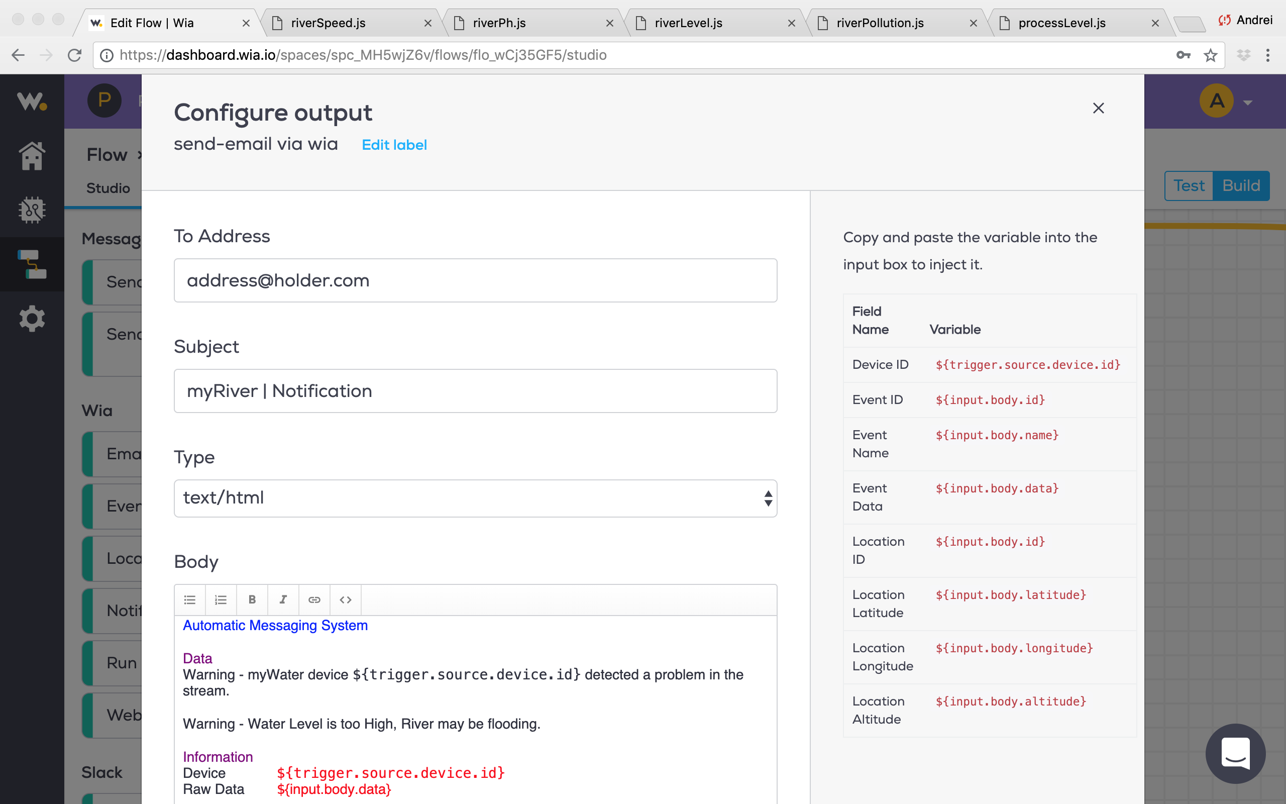The height and width of the screenshot is (804, 1286).
Task: Switch to Test mode button
Action: (1189, 185)
